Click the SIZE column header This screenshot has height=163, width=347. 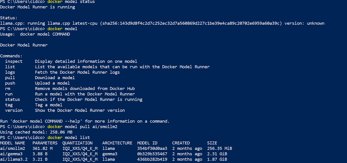[x=212, y=143]
